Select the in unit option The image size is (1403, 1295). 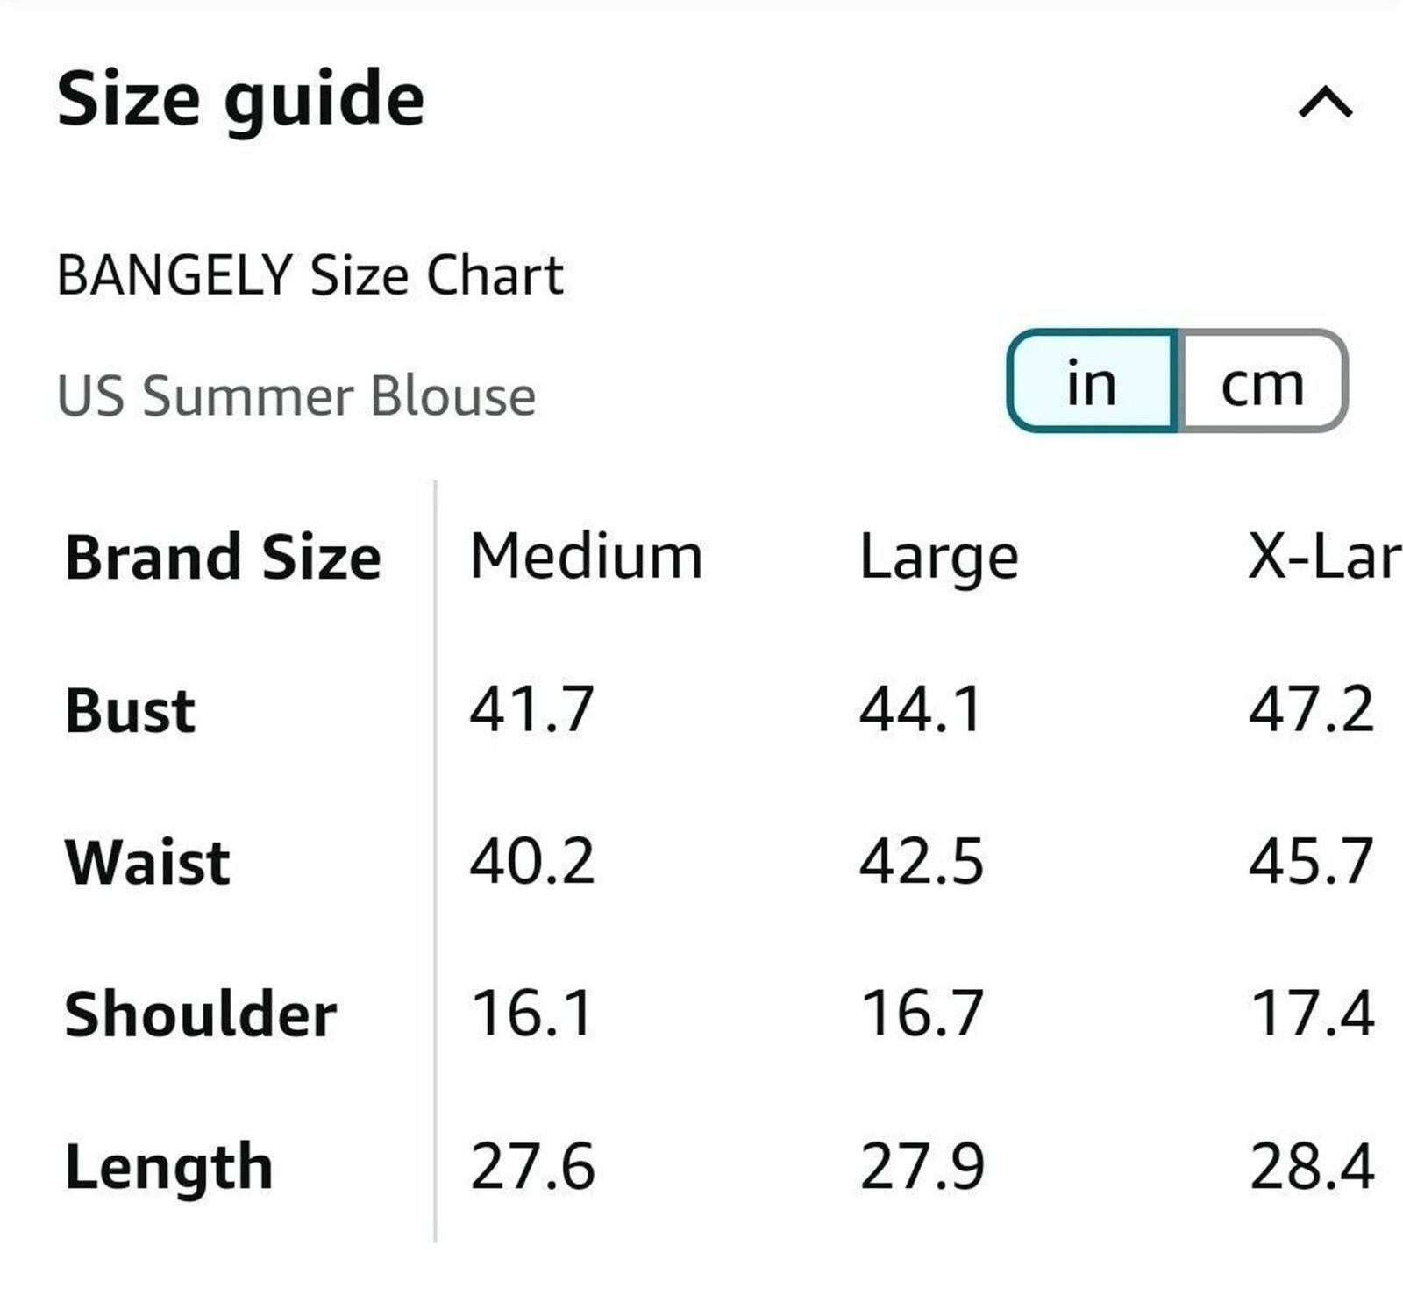[1092, 381]
